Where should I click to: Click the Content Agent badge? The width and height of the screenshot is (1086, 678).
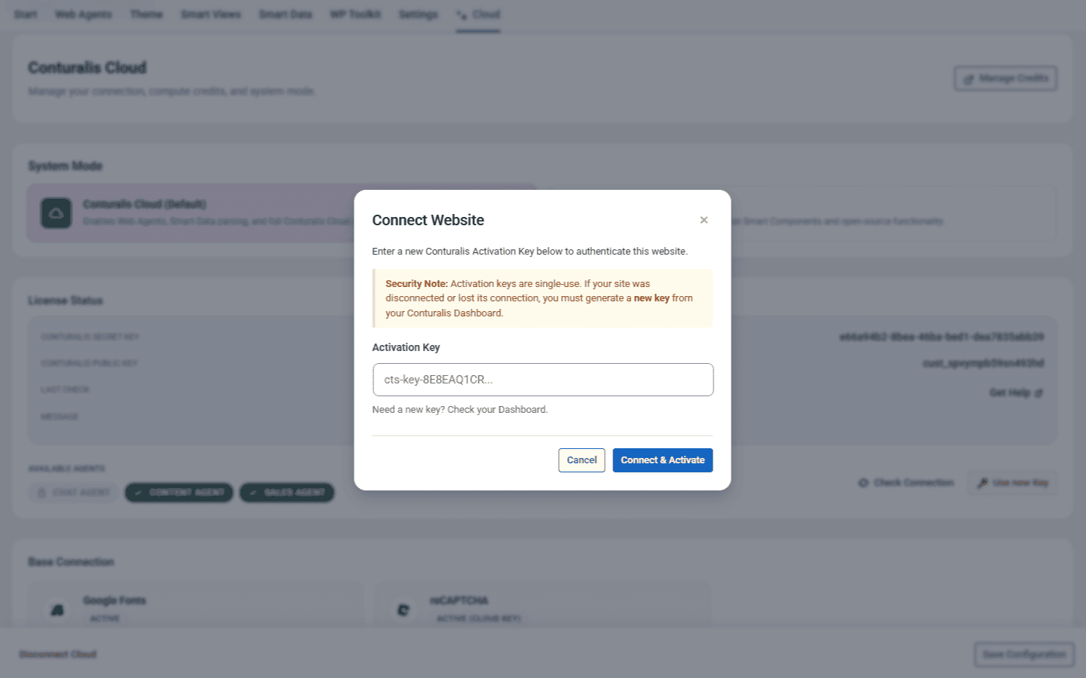pyautogui.click(x=179, y=493)
